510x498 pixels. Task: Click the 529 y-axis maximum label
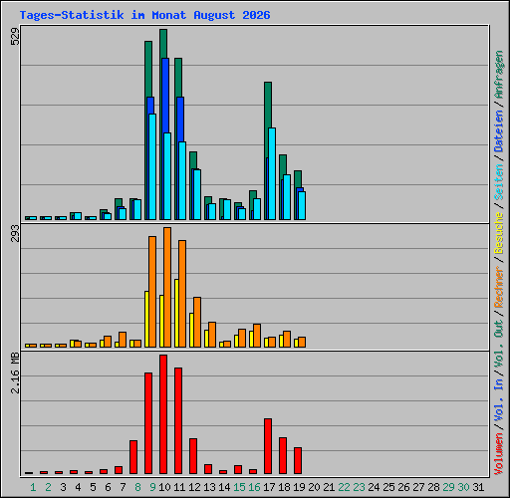[x=15, y=36]
